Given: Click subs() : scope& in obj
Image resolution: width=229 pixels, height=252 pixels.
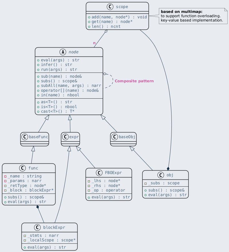Looking at the screenshot, I should 166,190.
